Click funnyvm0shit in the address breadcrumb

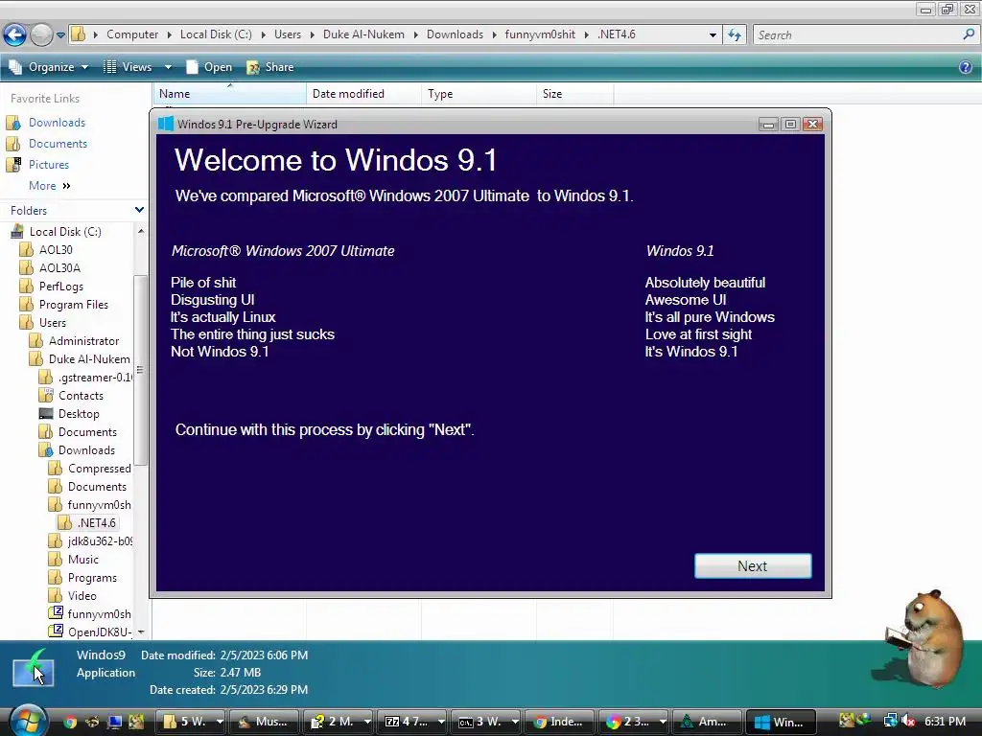540,34
